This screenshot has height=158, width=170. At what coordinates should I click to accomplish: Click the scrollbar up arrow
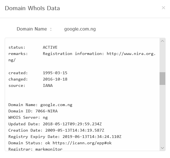[162, 41]
